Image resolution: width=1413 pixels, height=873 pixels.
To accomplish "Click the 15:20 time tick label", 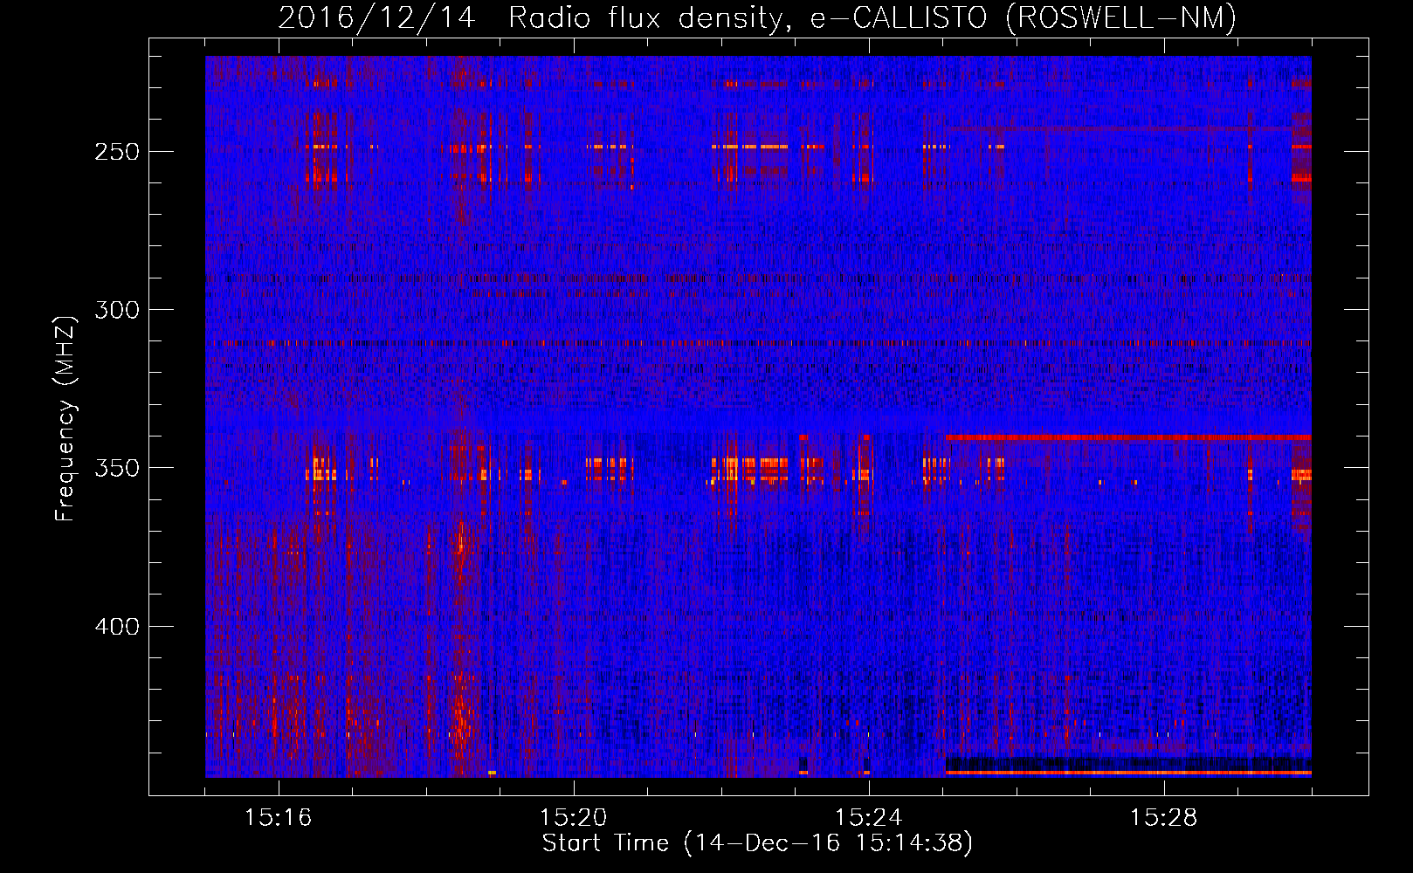I will pyautogui.click(x=574, y=818).
